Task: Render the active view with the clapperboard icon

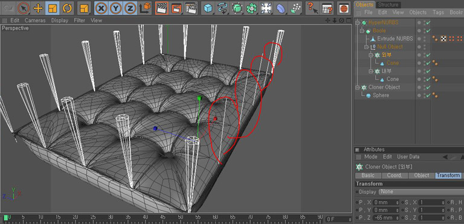Action: (162, 8)
